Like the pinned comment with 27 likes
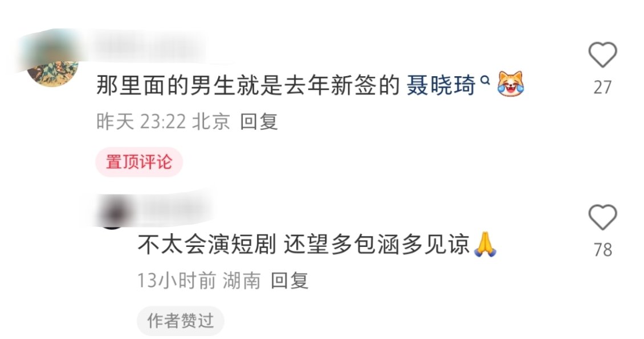The height and width of the screenshot is (339, 644). tap(602, 55)
